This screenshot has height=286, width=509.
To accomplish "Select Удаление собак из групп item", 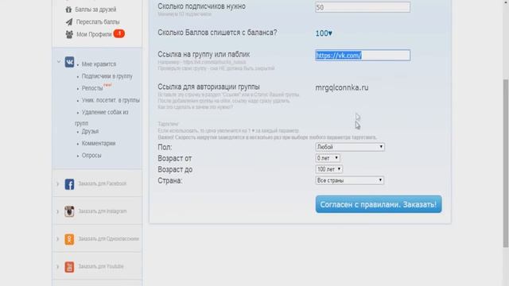I will pos(102,118).
